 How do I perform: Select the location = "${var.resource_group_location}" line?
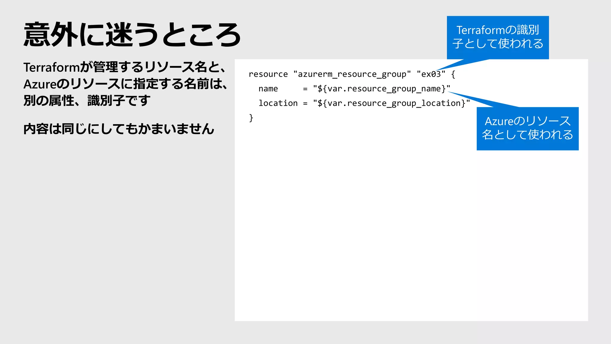pyautogui.click(x=364, y=103)
